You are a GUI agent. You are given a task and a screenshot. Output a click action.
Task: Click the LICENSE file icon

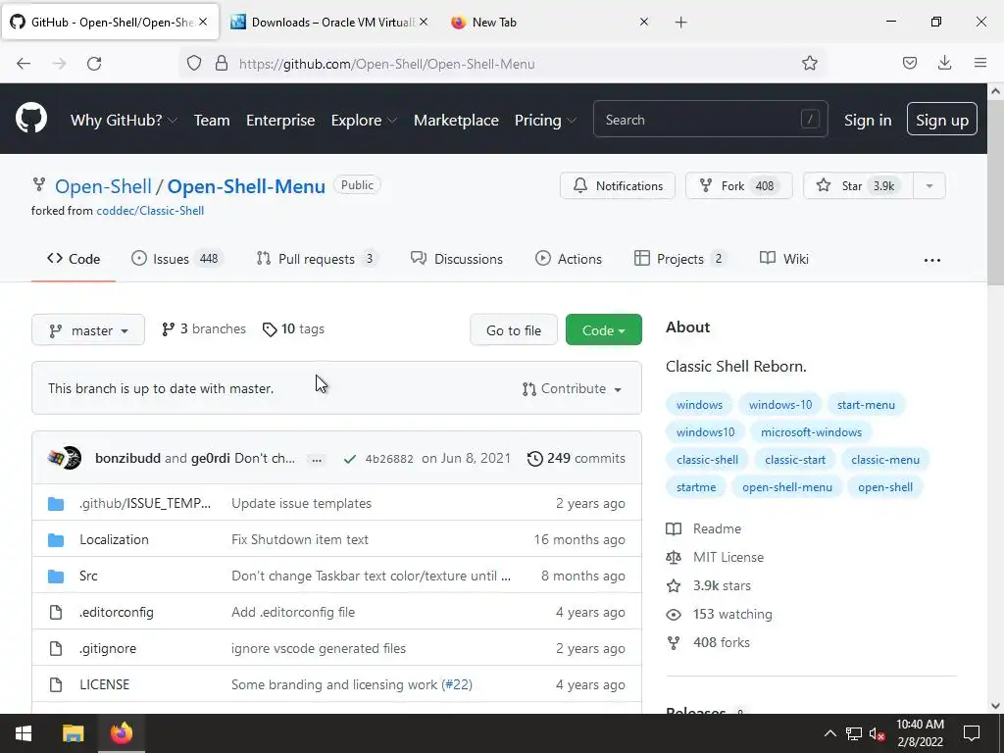[x=56, y=684]
